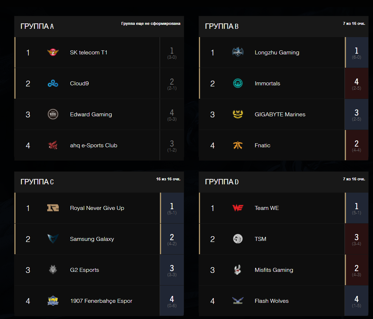The height and width of the screenshot is (319, 373).
Task: Click ahq e-Sports Club result (1-2) cell
Action: click(x=172, y=145)
